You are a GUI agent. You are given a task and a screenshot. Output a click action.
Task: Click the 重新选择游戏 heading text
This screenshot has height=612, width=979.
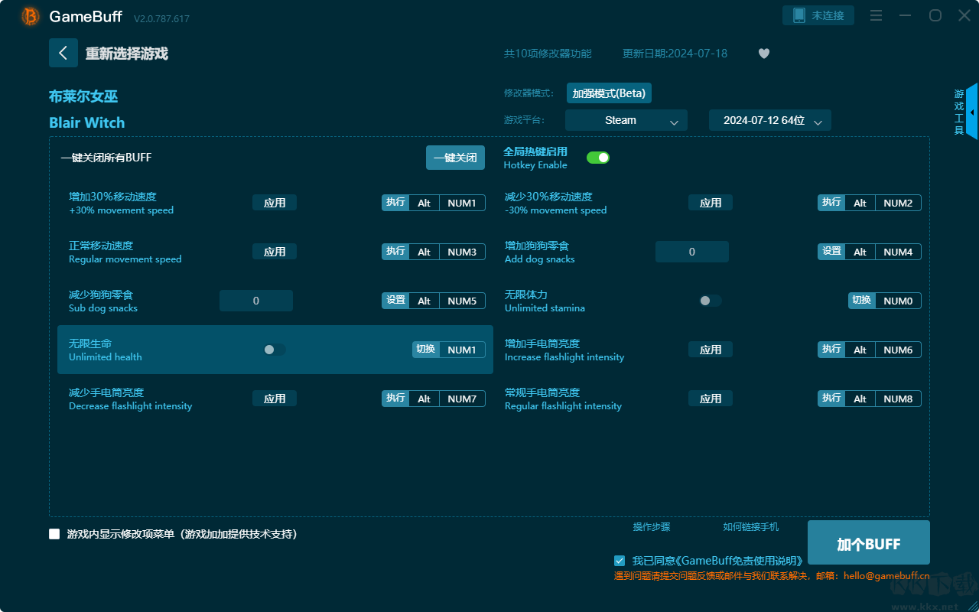127,54
